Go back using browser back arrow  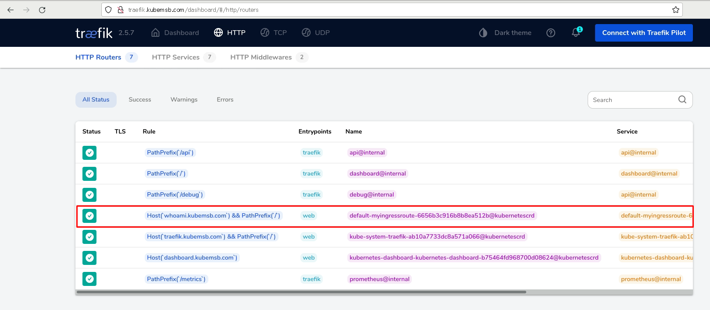11,10
